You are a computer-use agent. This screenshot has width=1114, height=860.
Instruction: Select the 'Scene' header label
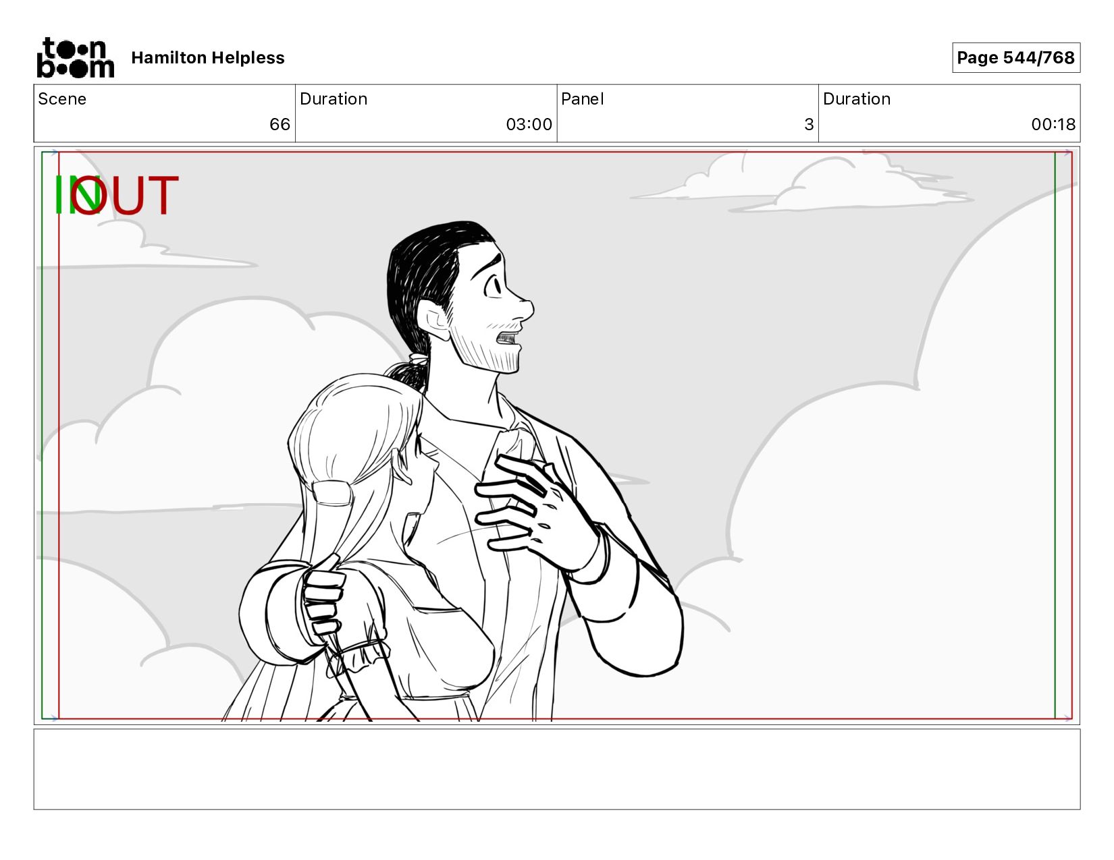click(62, 99)
